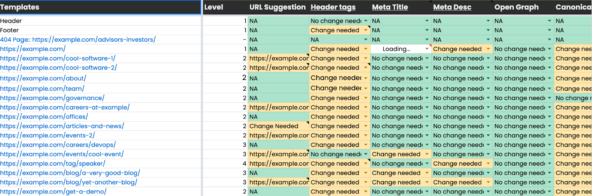592x196 pixels.
Task: Select the Templates header cell
Action: (100, 7)
